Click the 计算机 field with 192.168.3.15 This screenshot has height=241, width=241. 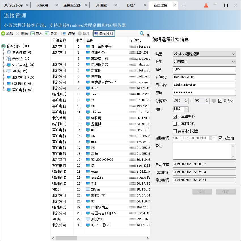point(204,77)
